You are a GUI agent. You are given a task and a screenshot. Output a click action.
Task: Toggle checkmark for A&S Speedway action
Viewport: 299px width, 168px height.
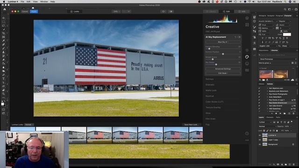259,109
